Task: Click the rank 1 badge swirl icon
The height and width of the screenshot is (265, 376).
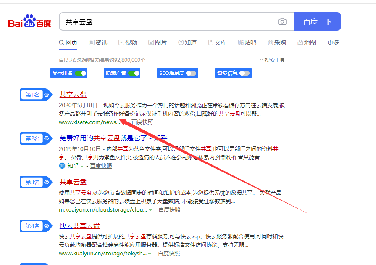Action: (x=47, y=95)
